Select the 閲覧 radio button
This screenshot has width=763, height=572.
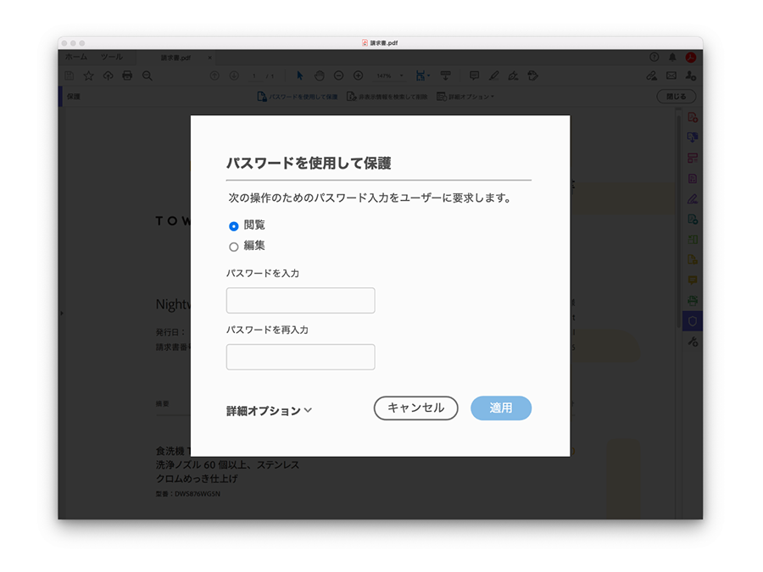pos(234,226)
